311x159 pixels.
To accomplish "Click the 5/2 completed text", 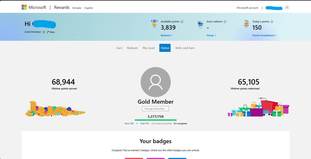I will tap(180, 124).
